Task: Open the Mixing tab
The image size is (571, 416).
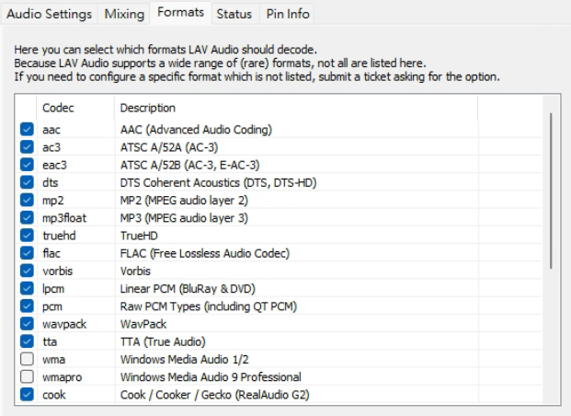Action: coord(124,14)
